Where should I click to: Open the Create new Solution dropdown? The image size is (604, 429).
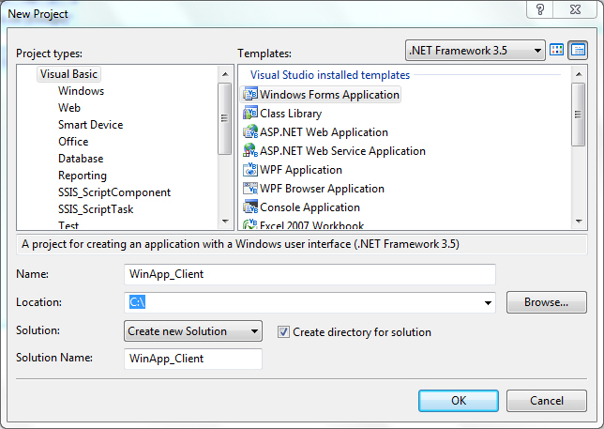pos(193,331)
